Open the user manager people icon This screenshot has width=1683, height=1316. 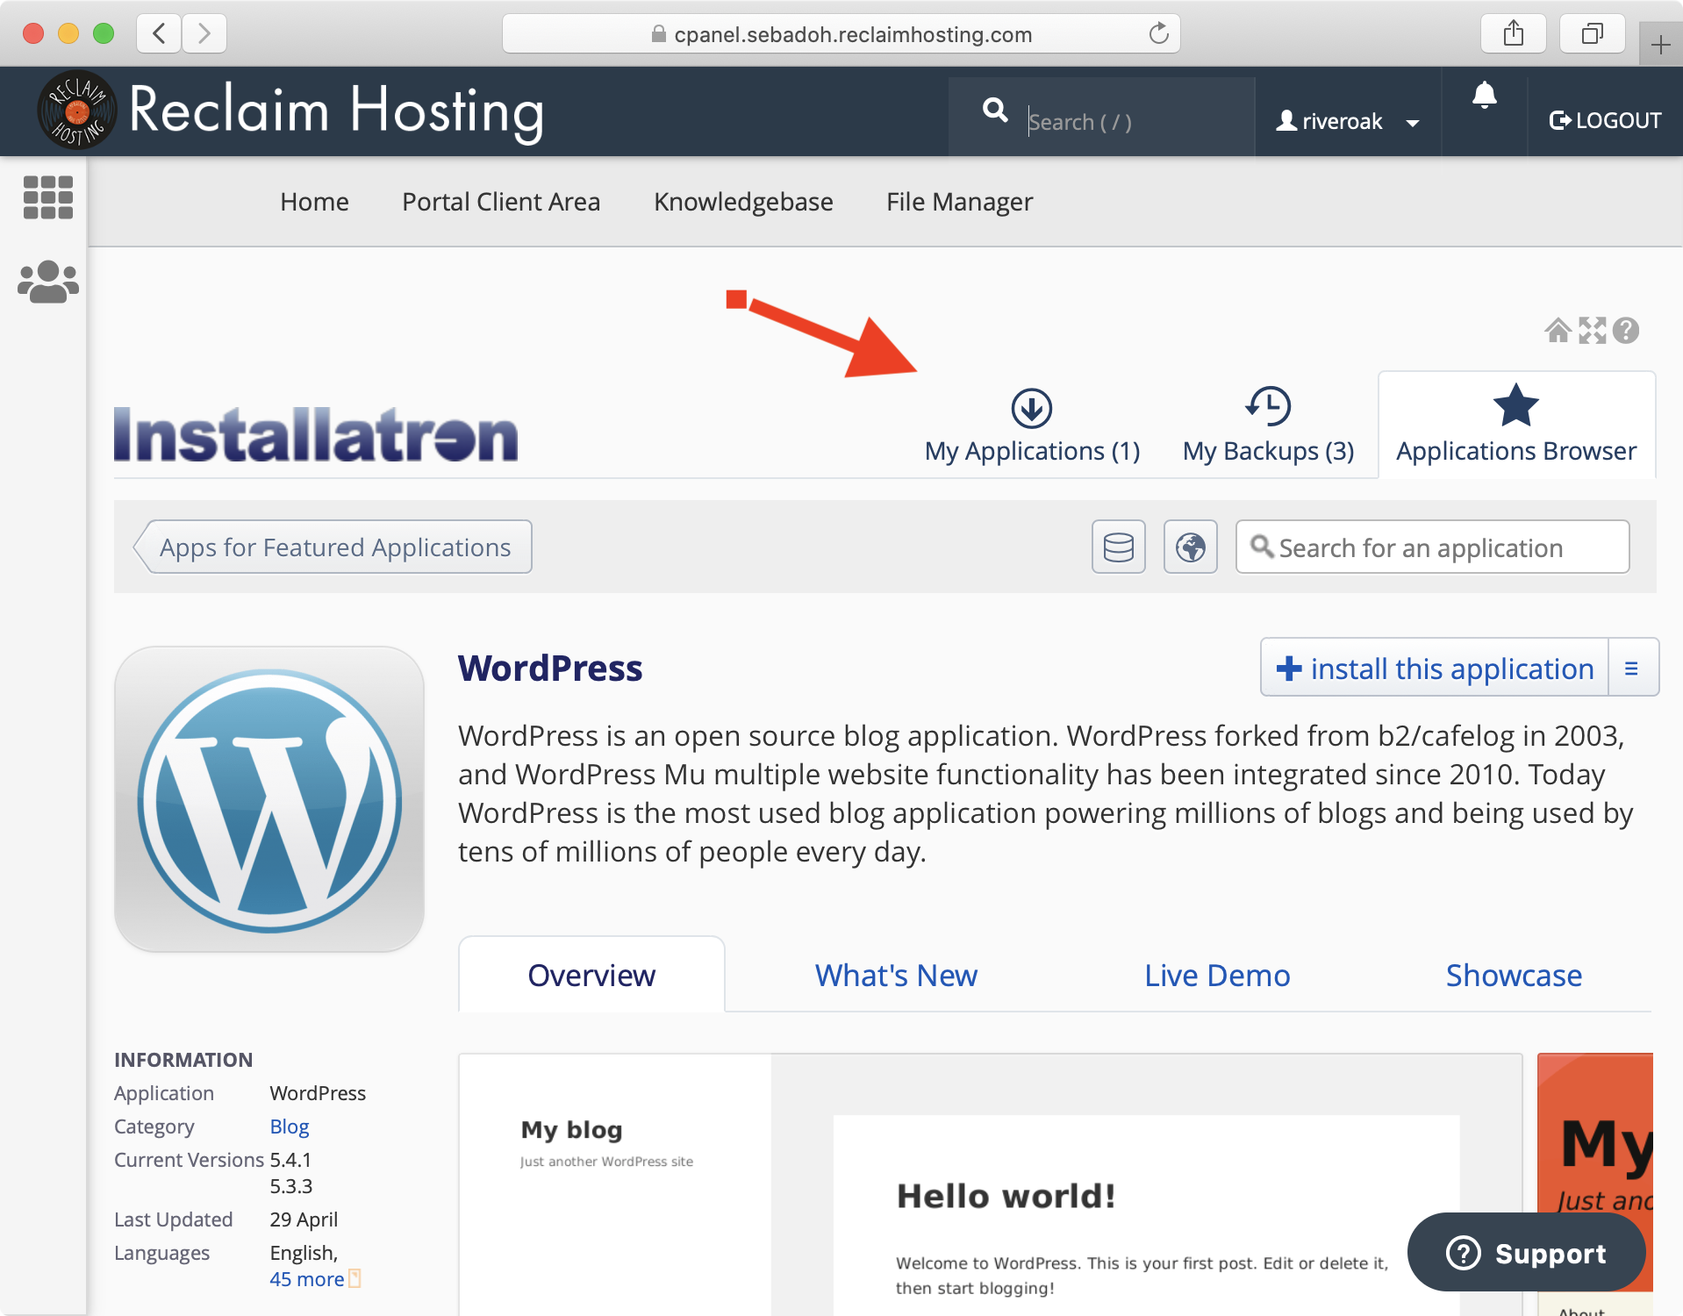tap(47, 282)
